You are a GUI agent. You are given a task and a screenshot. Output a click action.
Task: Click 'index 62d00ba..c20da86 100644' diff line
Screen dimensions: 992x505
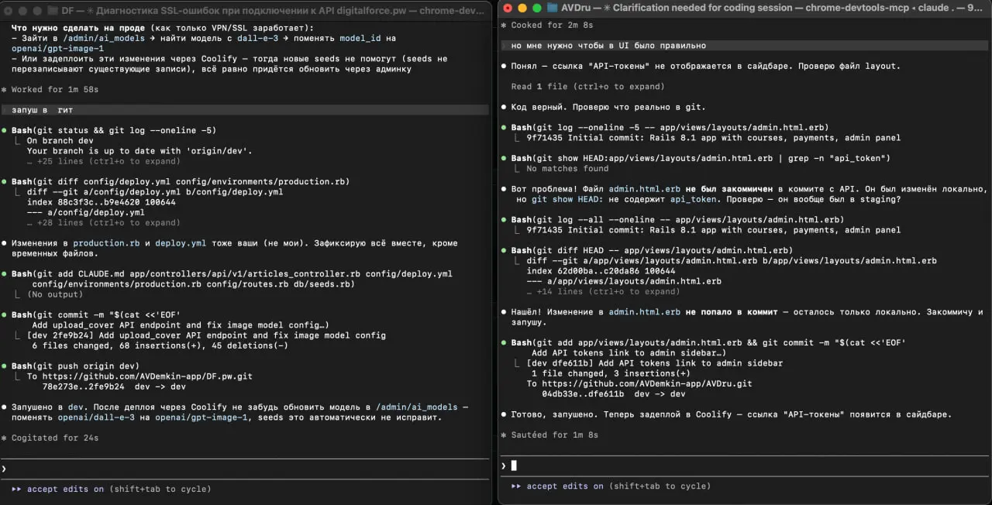click(x=601, y=271)
